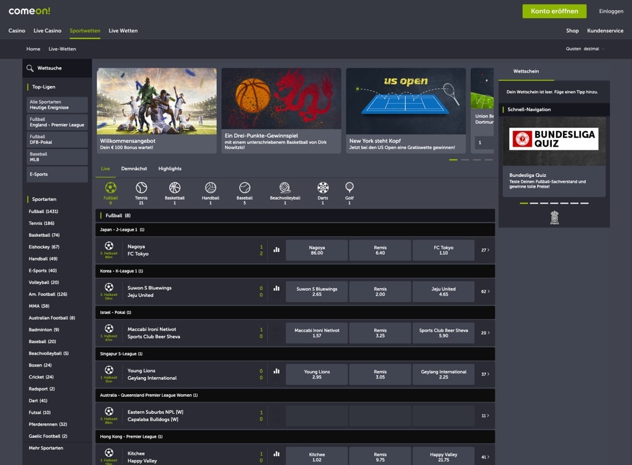Open the Willkommensangebot promo banner
Viewport: 632px width, 465px height.
[156, 111]
